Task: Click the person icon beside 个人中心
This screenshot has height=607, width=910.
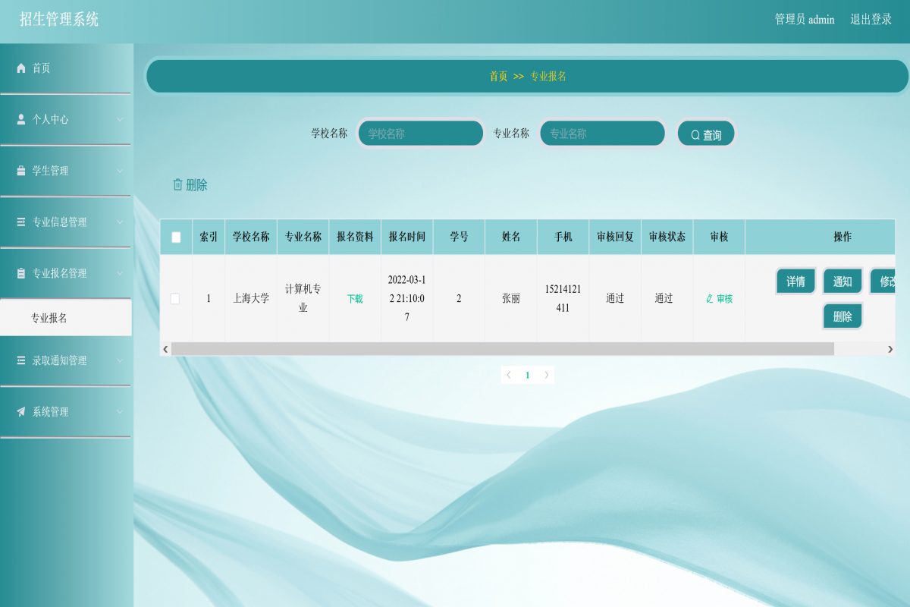Action: click(x=21, y=120)
